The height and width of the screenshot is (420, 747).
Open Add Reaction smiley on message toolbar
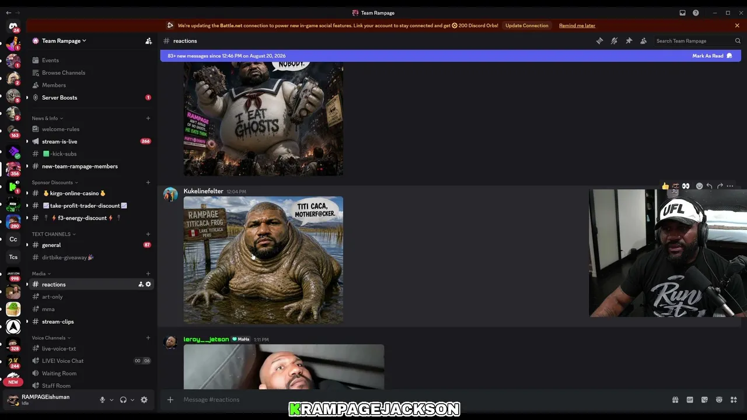click(x=699, y=186)
